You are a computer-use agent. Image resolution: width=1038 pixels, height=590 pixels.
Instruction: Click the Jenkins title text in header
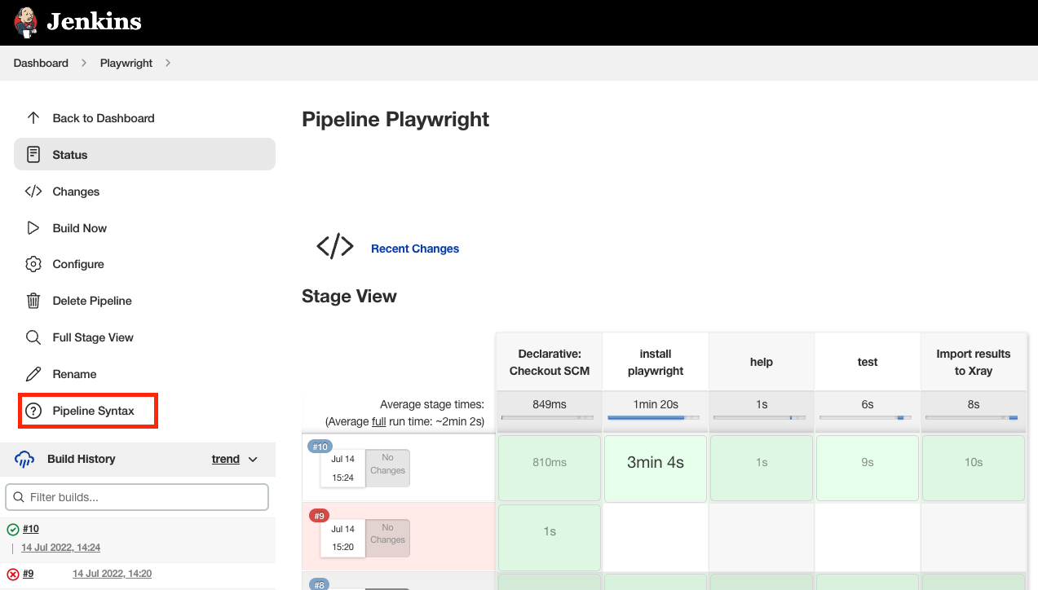[94, 22]
